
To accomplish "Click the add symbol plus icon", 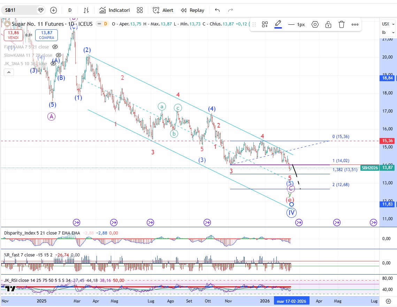I will tap(53, 10).
